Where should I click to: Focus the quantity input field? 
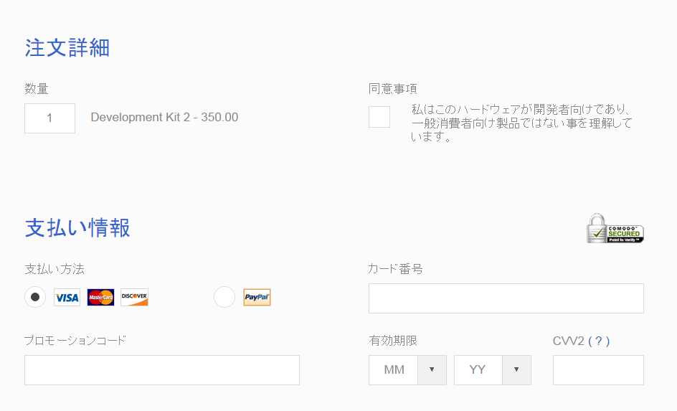click(x=49, y=118)
